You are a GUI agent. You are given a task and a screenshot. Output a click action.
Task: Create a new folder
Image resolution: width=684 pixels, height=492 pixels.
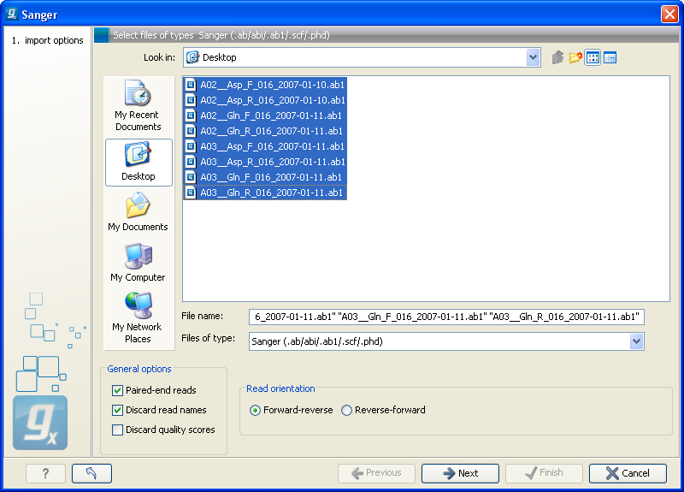[x=575, y=57]
